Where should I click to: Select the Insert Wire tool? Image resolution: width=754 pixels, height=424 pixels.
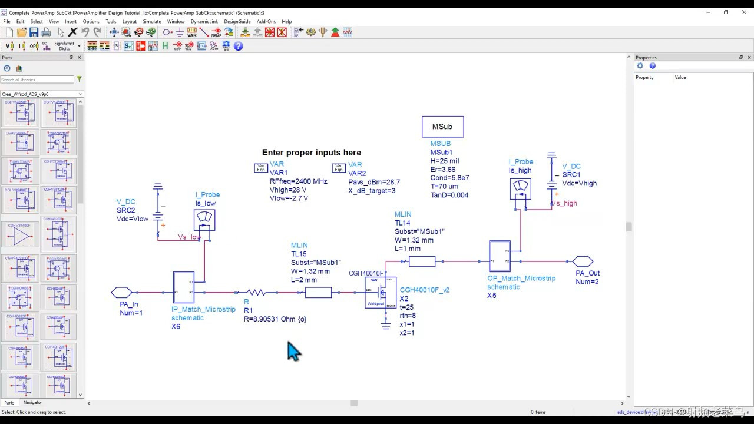click(204, 32)
